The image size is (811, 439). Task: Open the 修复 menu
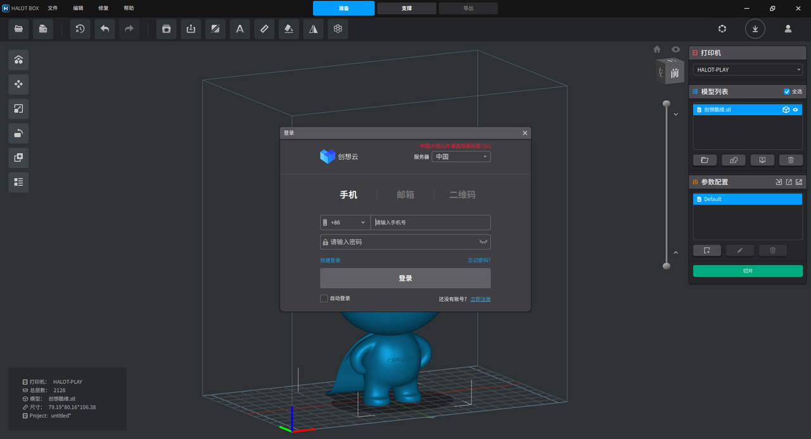click(103, 8)
